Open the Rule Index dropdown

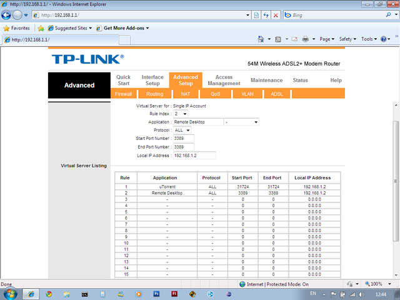[181, 114]
